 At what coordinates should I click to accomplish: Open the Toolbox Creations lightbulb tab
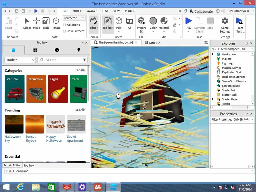[x=79, y=50]
